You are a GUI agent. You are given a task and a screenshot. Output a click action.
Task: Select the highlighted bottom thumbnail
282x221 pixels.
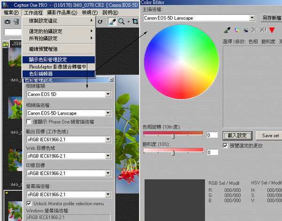tap(16, 211)
